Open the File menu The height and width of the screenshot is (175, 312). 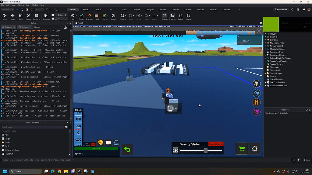[x=2, y=5]
